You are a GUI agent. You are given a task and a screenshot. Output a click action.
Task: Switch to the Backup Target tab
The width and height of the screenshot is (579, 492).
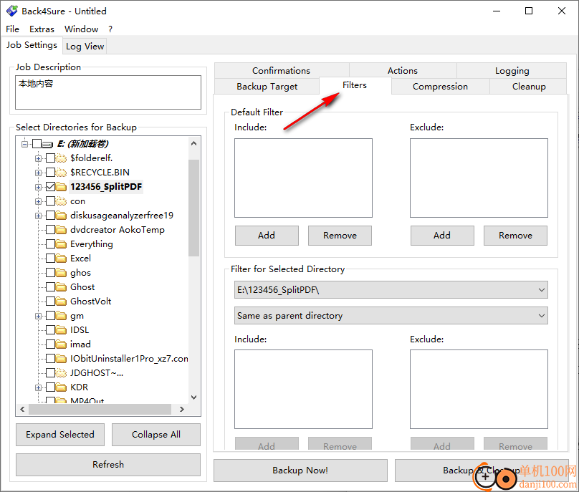tap(267, 87)
